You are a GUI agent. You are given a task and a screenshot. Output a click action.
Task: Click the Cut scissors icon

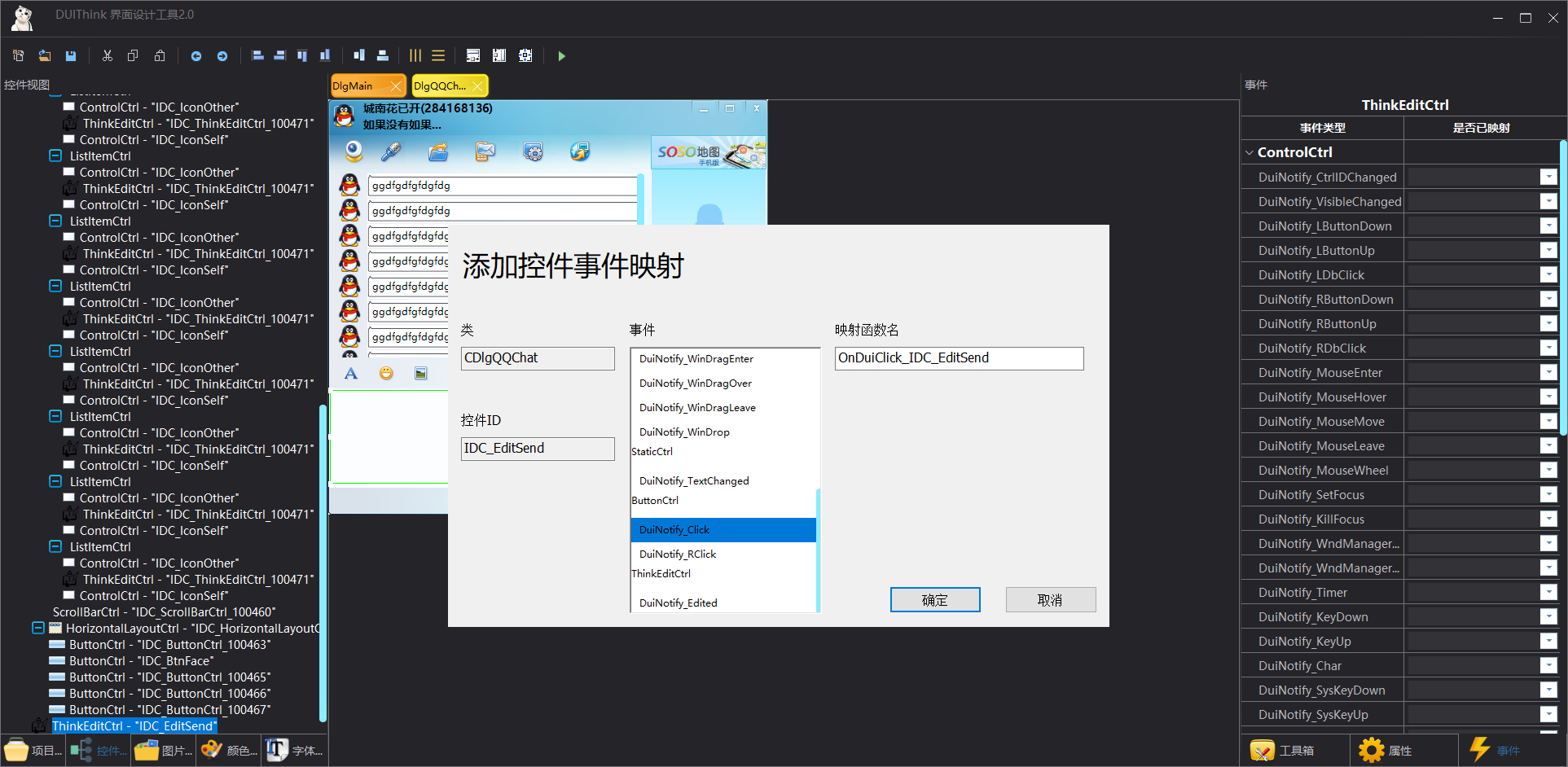pos(107,56)
